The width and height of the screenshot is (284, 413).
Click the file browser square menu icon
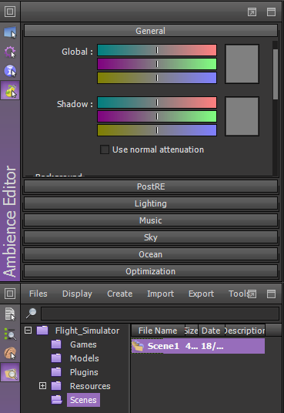[x=10, y=294]
